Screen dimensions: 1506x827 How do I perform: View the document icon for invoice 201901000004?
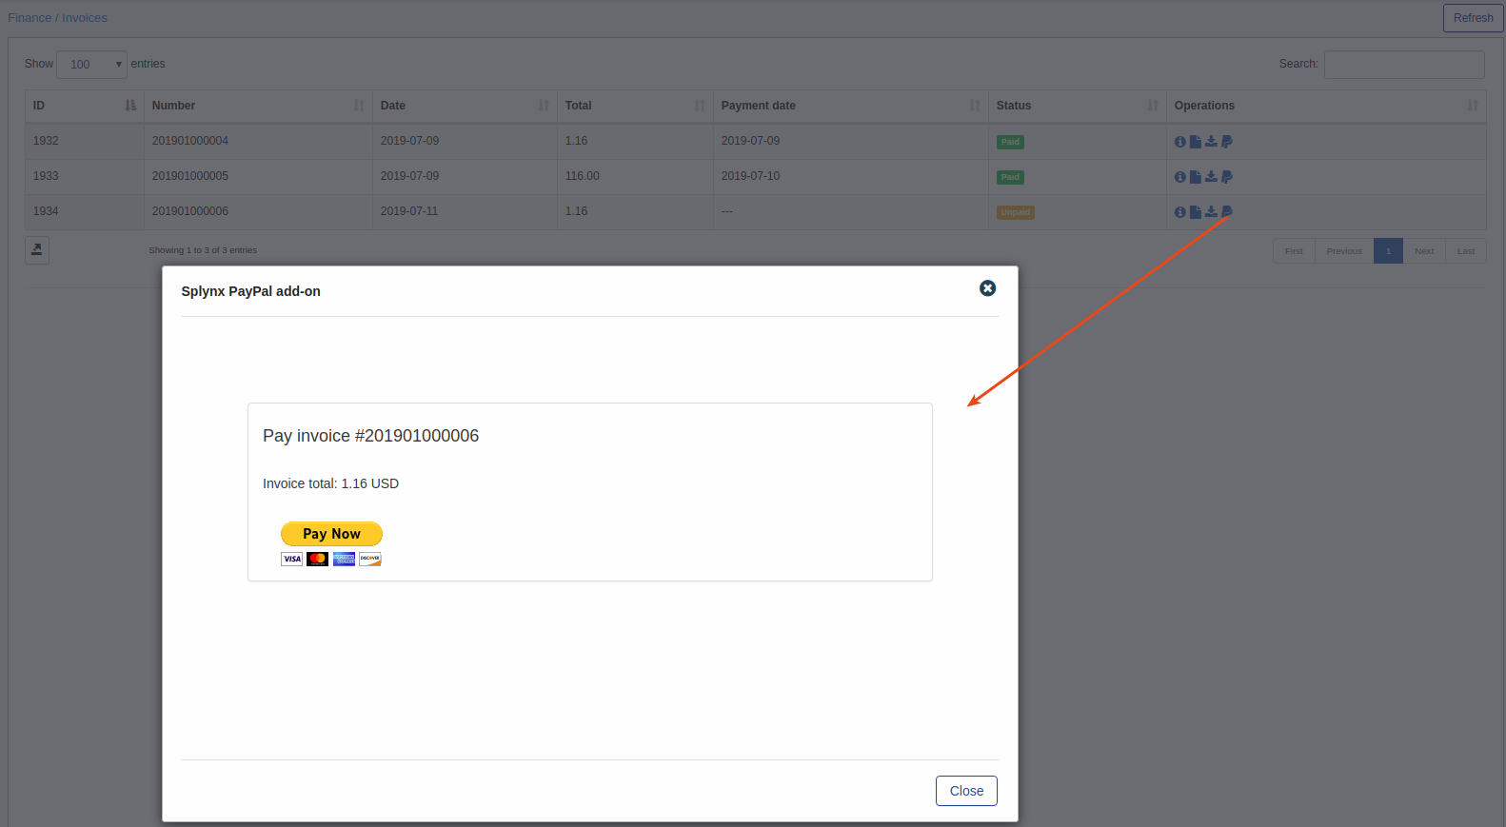click(1196, 142)
